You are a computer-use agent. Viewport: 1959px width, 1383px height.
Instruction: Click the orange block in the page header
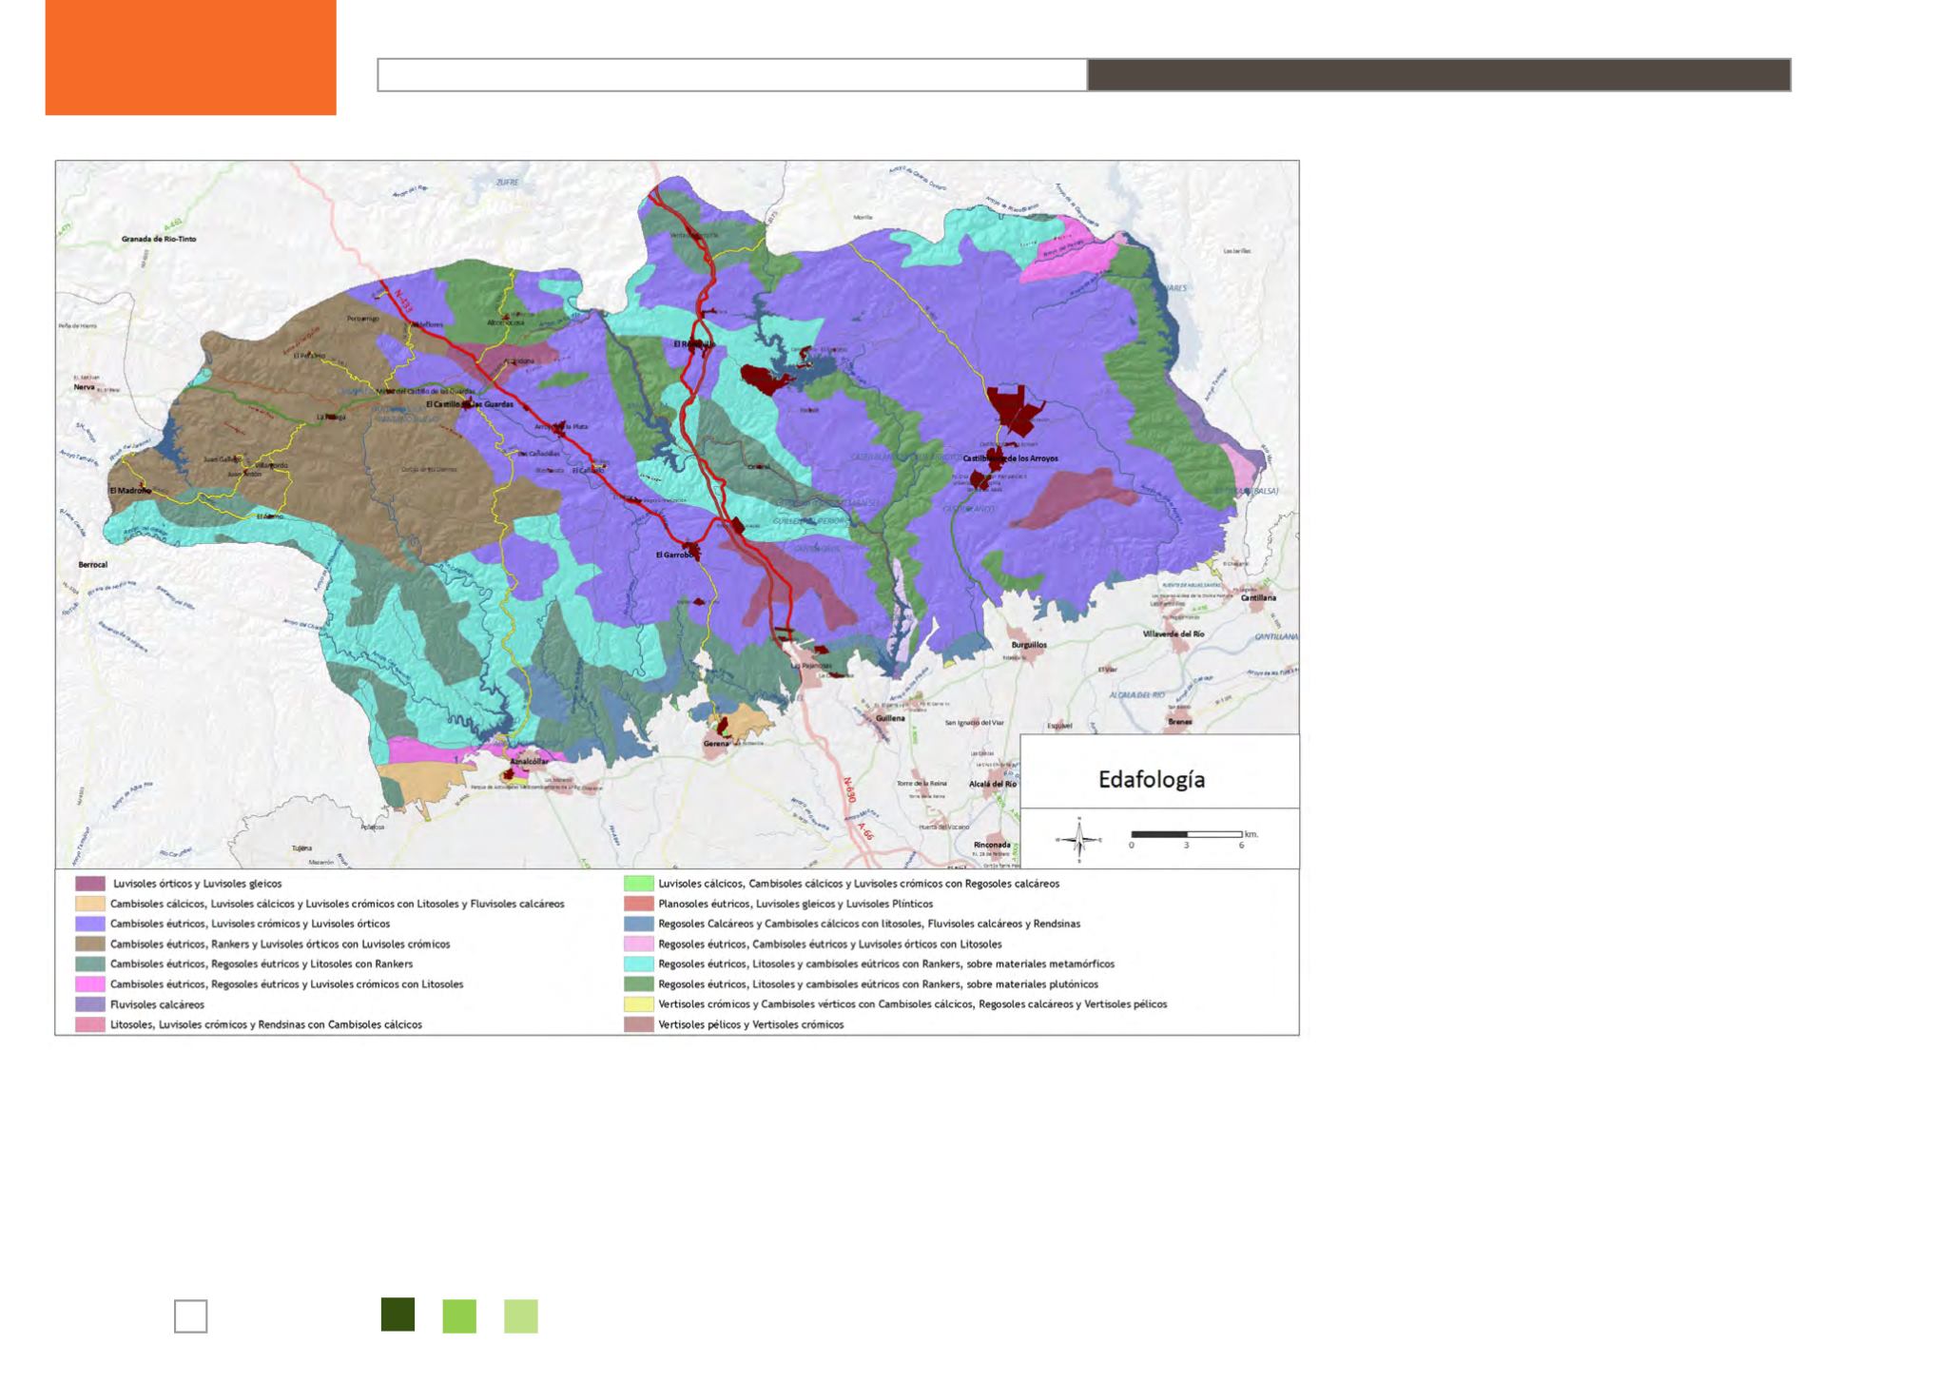click(x=190, y=58)
